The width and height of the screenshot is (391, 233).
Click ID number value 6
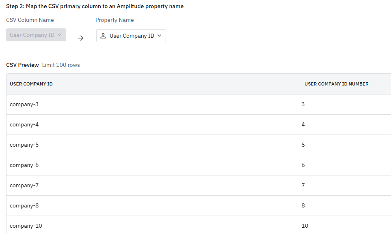click(x=303, y=165)
